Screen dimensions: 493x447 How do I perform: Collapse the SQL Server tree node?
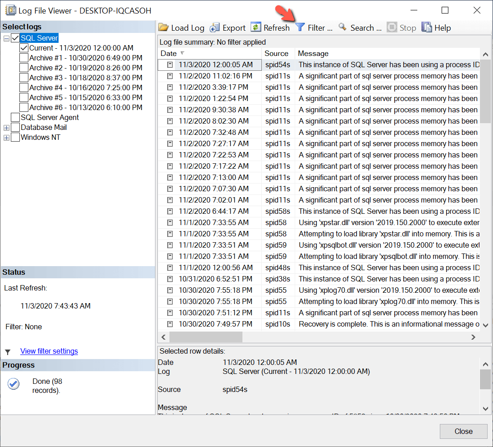6,38
